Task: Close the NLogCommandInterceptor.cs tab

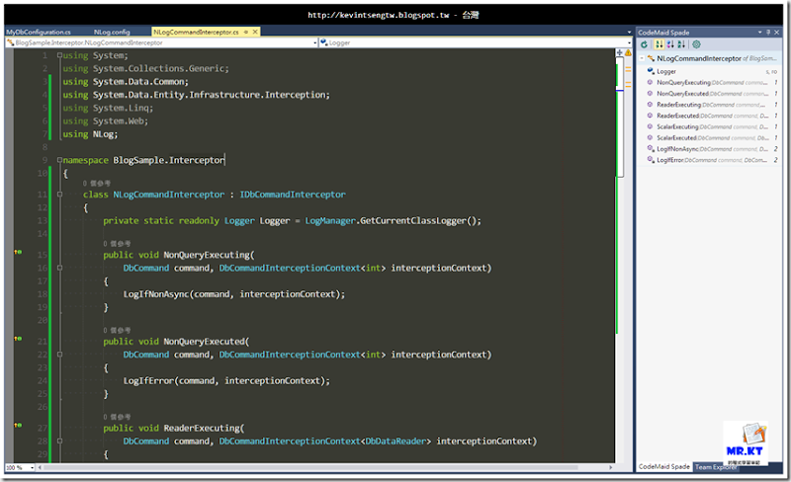Action: (255, 33)
